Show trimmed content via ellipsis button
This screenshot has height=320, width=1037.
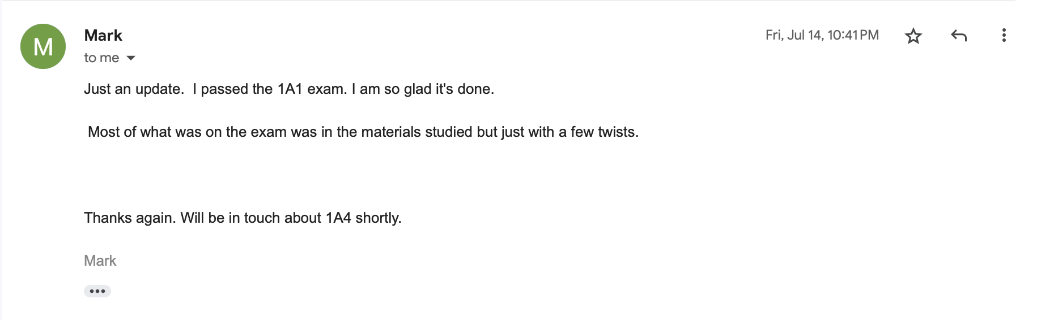tap(97, 291)
